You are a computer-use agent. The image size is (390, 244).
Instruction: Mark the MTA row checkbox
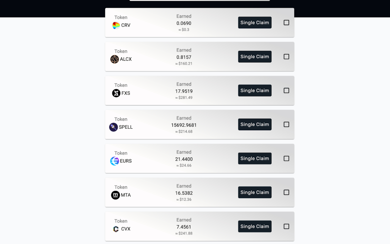(286, 192)
